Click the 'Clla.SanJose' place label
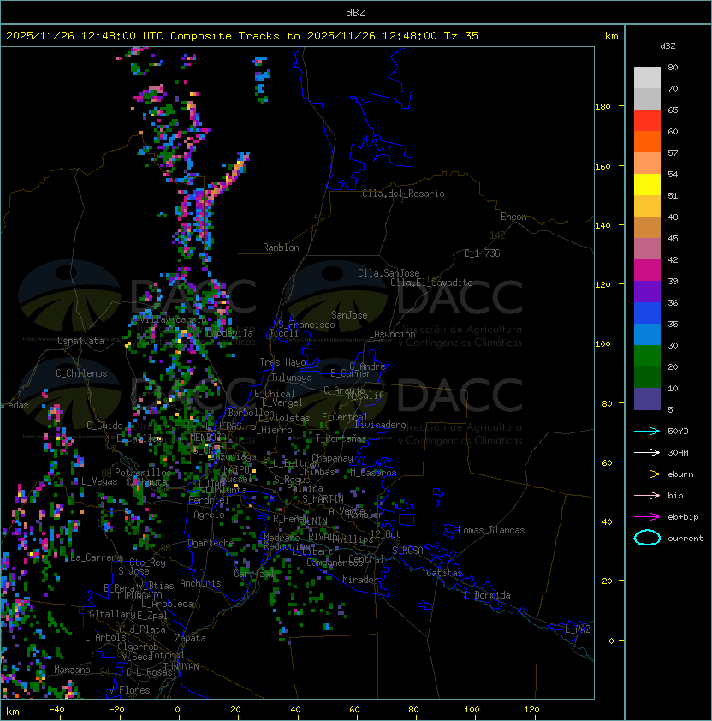The image size is (712, 721). (389, 273)
